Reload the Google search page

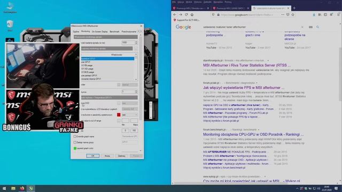pyautogui.click(x=186, y=14)
